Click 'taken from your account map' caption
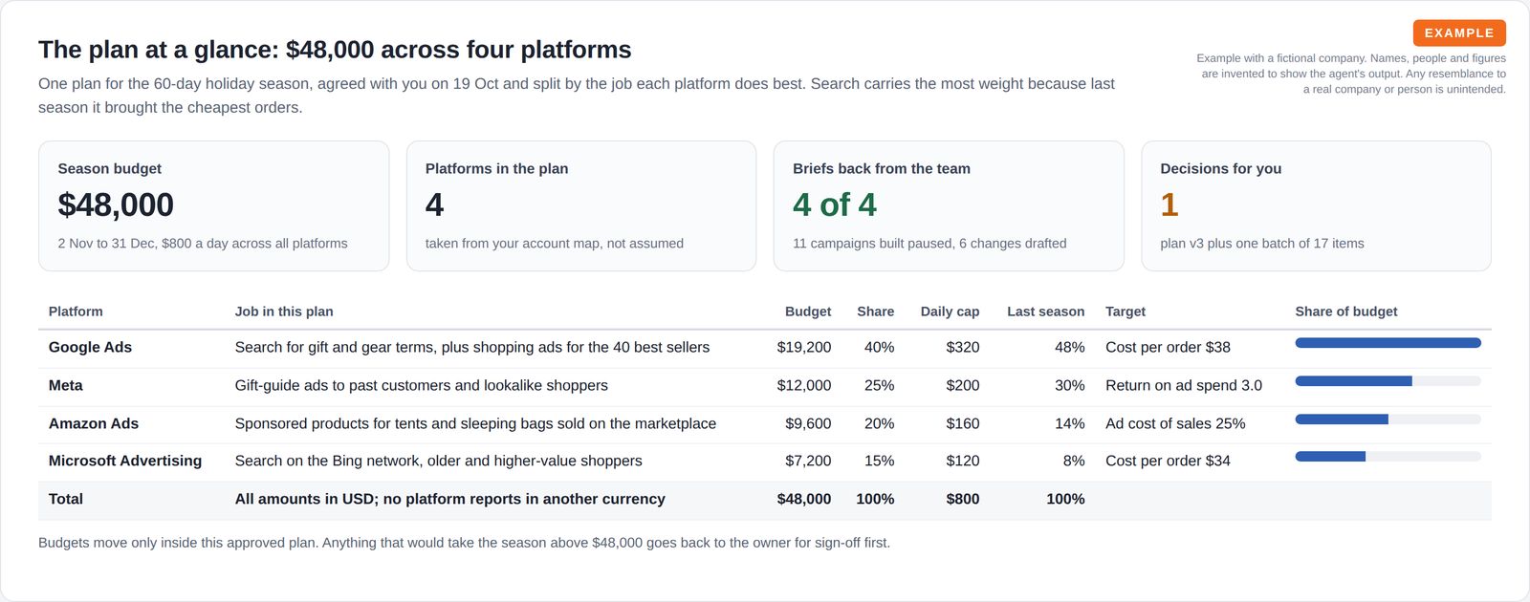This screenshot has width=1530, height=602. pos(555,244)
